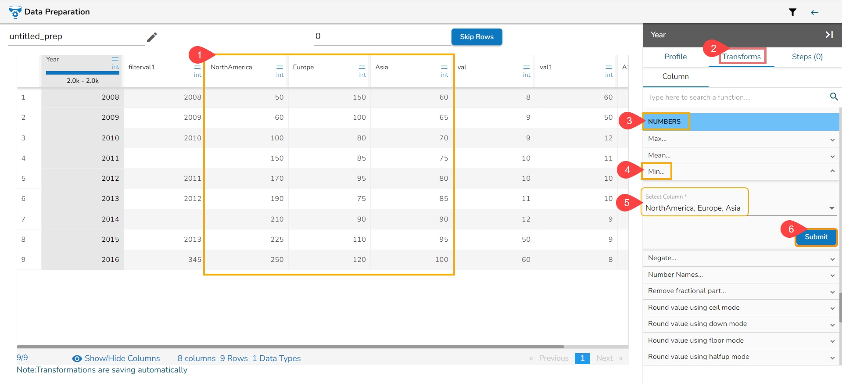Toggle Show/Hide Columns eye icon

click(77, 358)
